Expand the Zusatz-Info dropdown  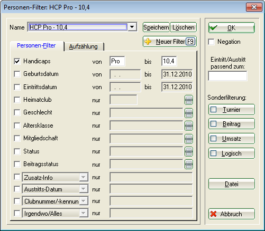83,177
